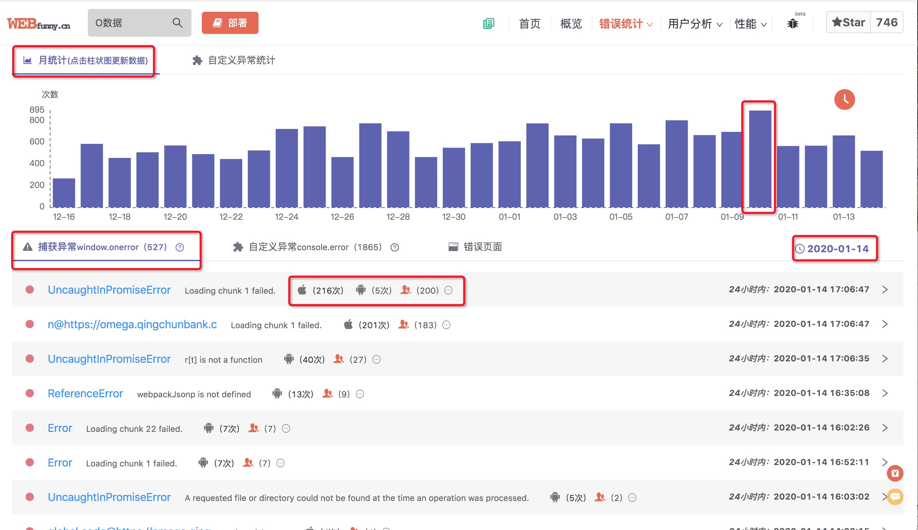Expand the 错误统计 dropdown menu
Screen dimensions: 918x530
point(626,24)
